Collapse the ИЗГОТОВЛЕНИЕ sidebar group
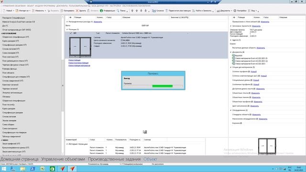Viewport: 306px width, 172px height. 1,33
